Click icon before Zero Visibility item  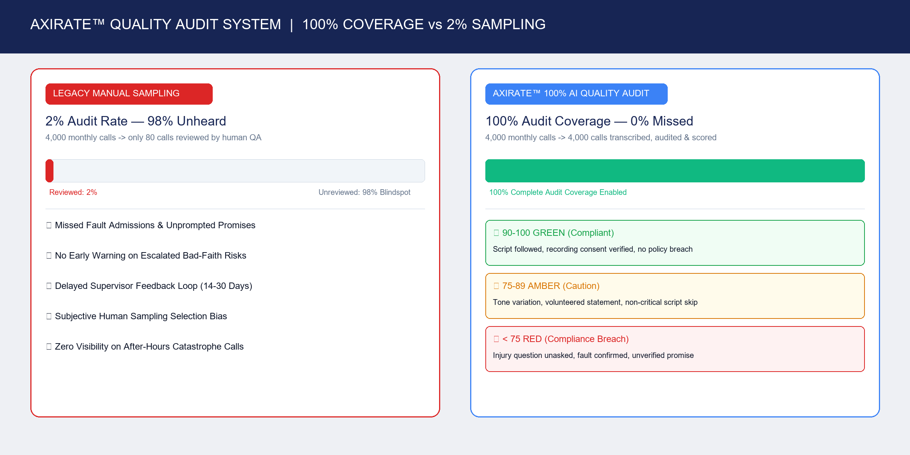point(49,347)
